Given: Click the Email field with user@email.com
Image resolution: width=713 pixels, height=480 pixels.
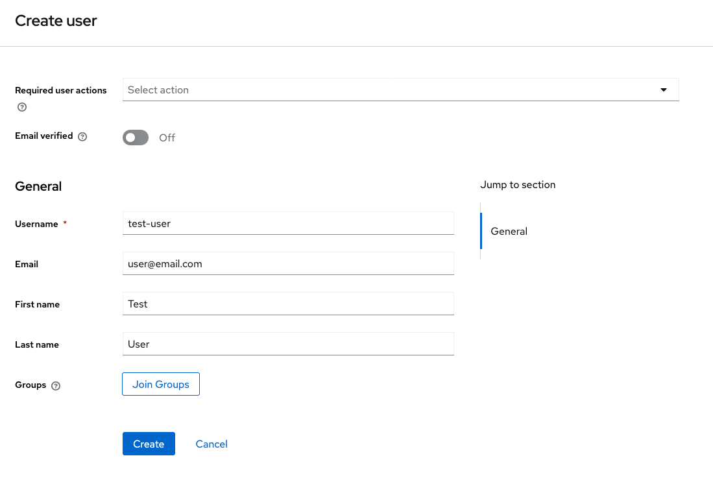Looking at the screenshot, I should [x=288, y=264].
